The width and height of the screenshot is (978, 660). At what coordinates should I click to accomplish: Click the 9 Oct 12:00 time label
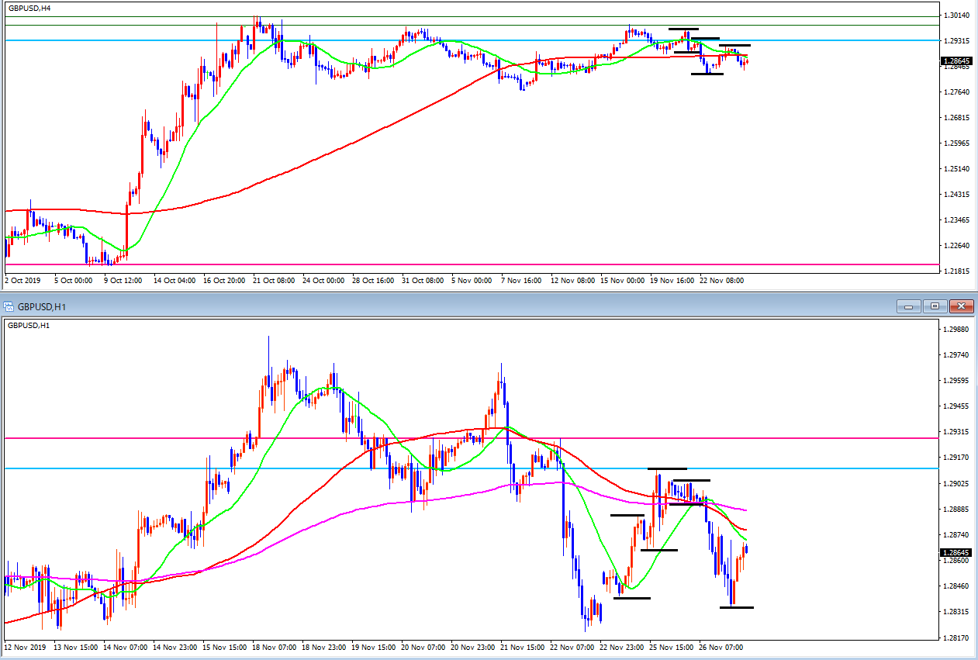124,281
